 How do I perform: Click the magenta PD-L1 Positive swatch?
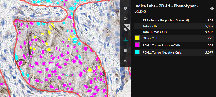click(x=137, y=45)
